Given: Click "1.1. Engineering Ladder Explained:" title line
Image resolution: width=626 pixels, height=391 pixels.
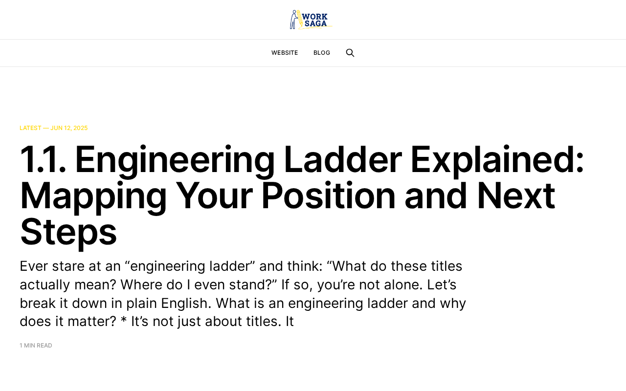Looking at the screenshot, I should click(302, 159).
